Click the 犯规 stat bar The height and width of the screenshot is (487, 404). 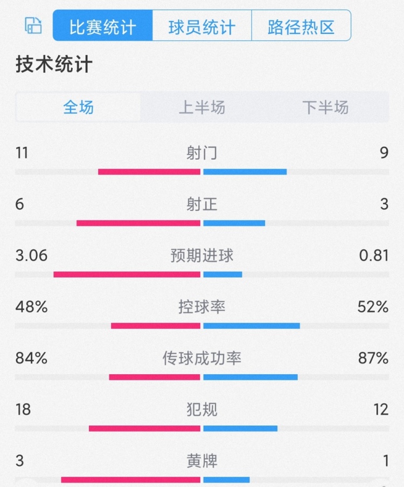pos(201,428)
